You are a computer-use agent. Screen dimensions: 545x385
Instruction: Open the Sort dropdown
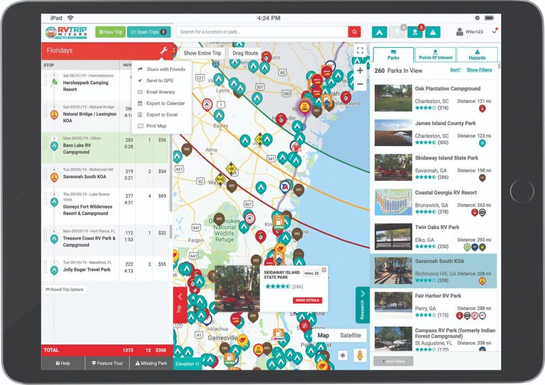[456, 70]
